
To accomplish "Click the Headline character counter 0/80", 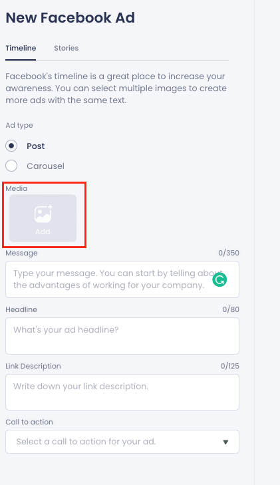I will tap(231, 309).
